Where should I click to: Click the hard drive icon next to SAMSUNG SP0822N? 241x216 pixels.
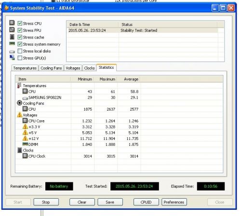(25, 98)
